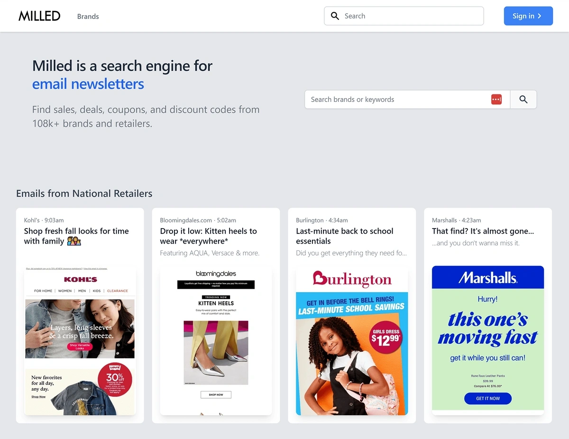The image size is (569, 439).
Task: Open Last-minute back to school essentials title
Action: (x=345, y=236)
